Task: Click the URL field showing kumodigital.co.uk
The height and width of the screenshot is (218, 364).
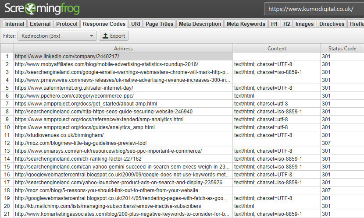Action: point(314,9)
